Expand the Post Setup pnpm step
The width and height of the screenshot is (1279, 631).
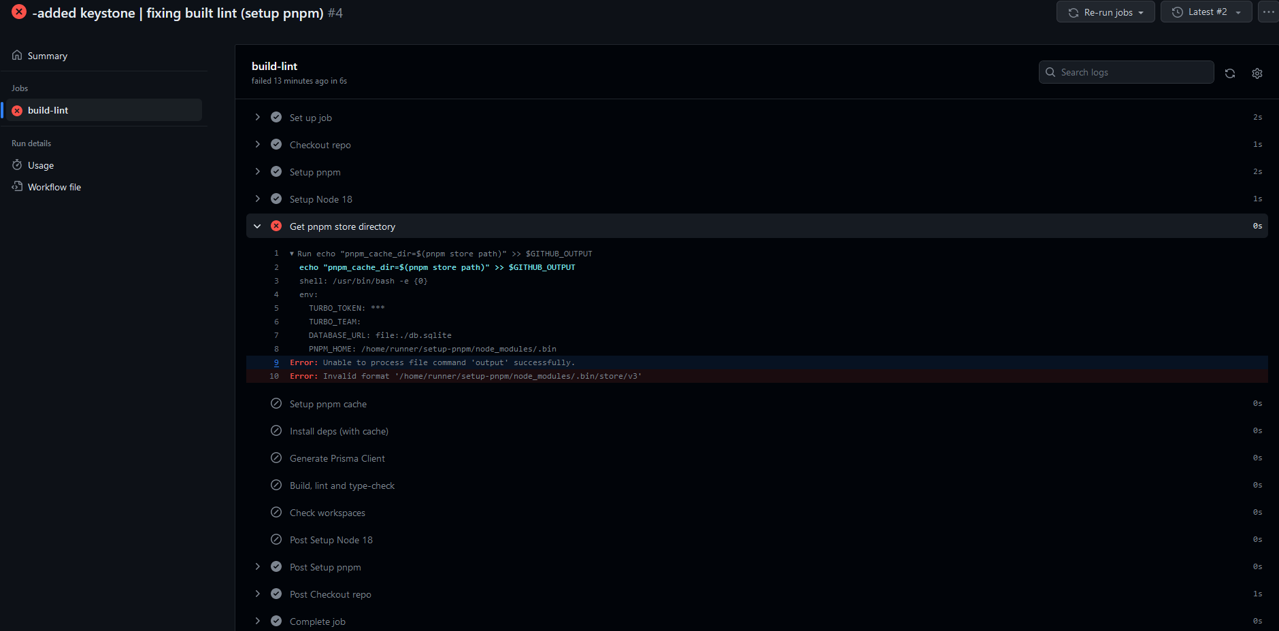(x=257, y=566)
